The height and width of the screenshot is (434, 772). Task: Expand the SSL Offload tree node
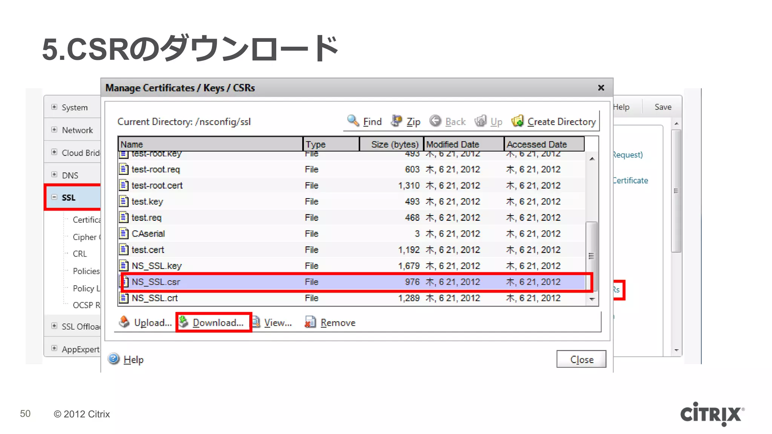(x=54, y=326)
